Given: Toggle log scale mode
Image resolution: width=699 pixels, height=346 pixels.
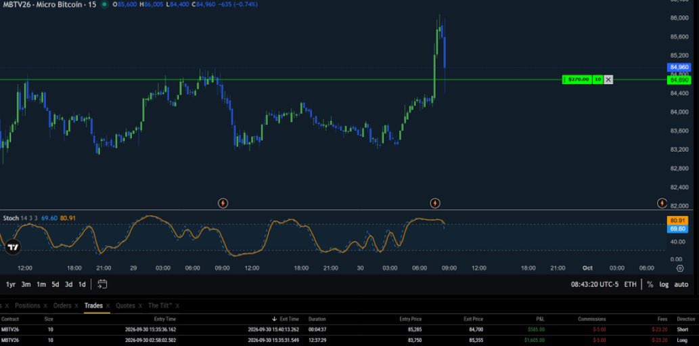Looking at the screenshot, I should point(664,284).
